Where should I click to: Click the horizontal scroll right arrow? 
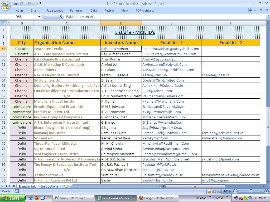(x=263, y=186)
